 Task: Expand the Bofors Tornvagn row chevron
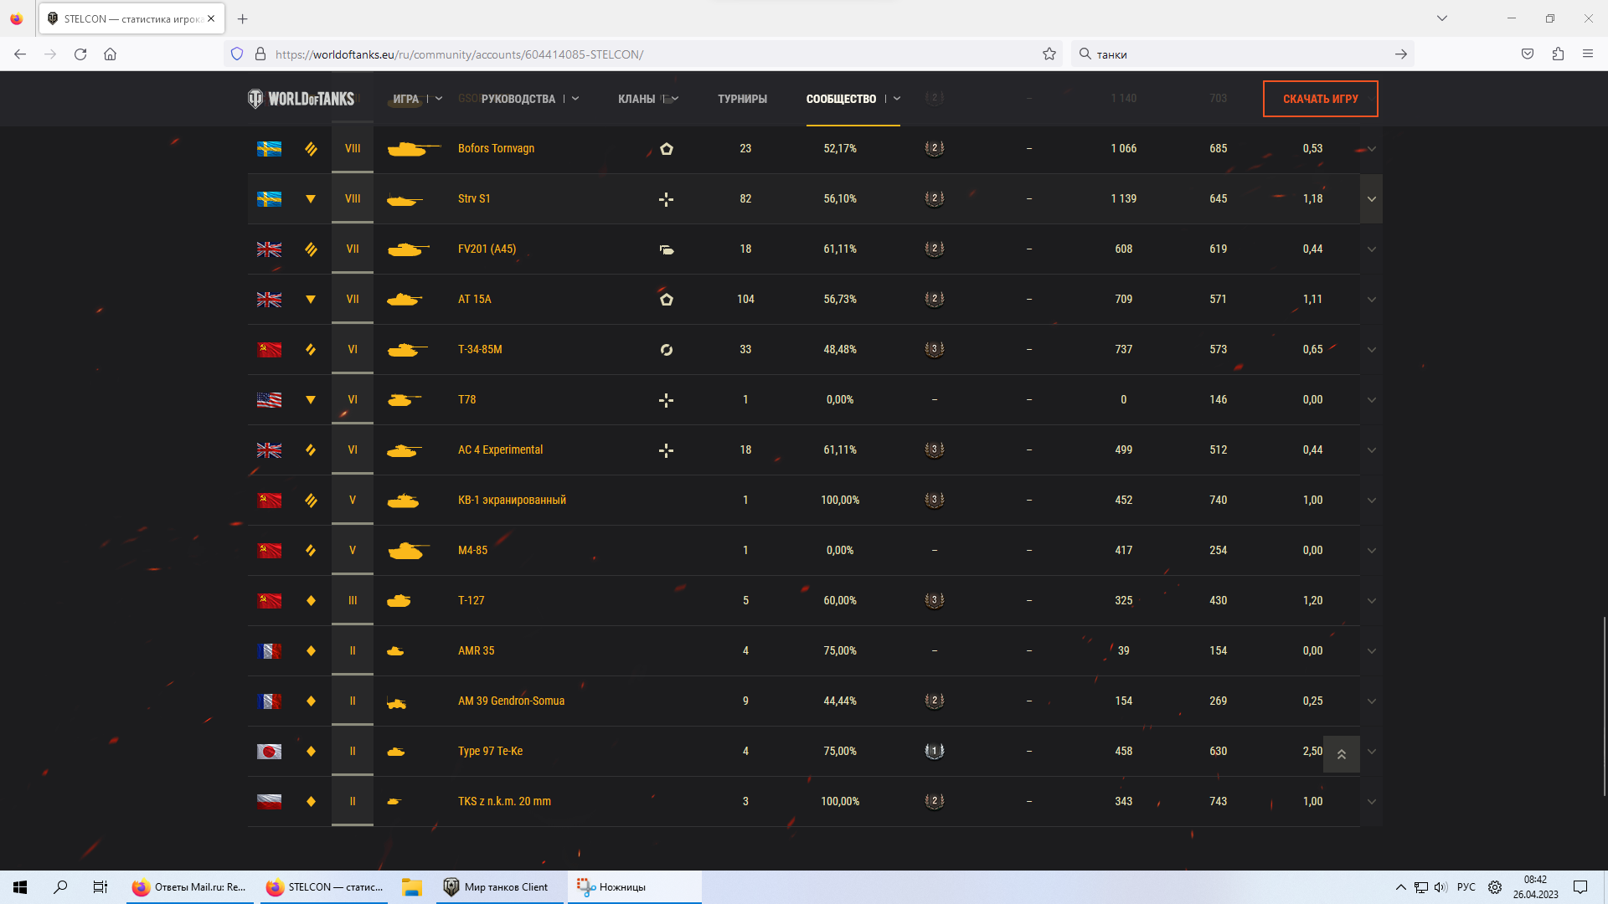pyautogui.click(x=1371, y=149)
